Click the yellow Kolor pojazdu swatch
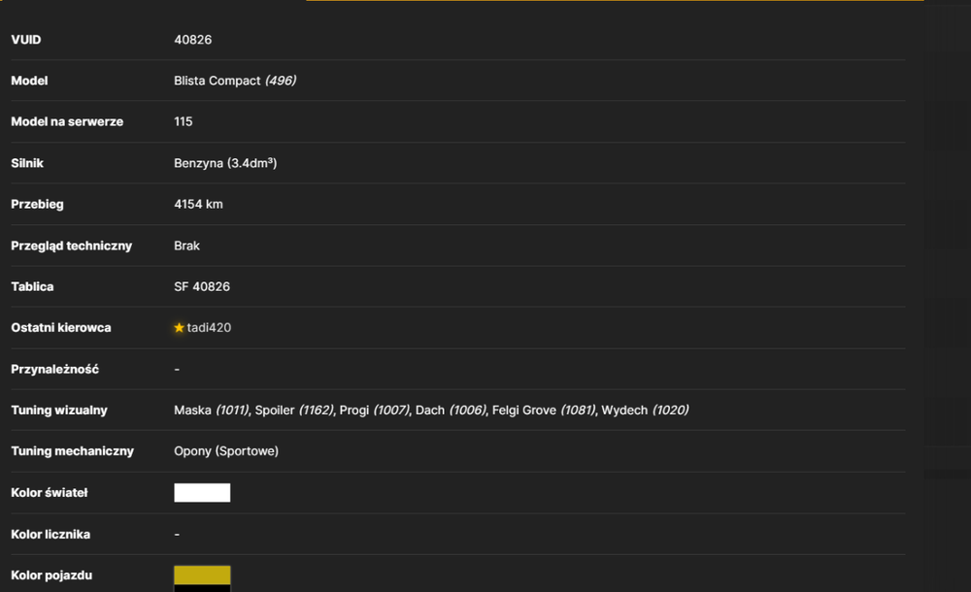Viewport: 971px width, 592px height. (202, 575)
